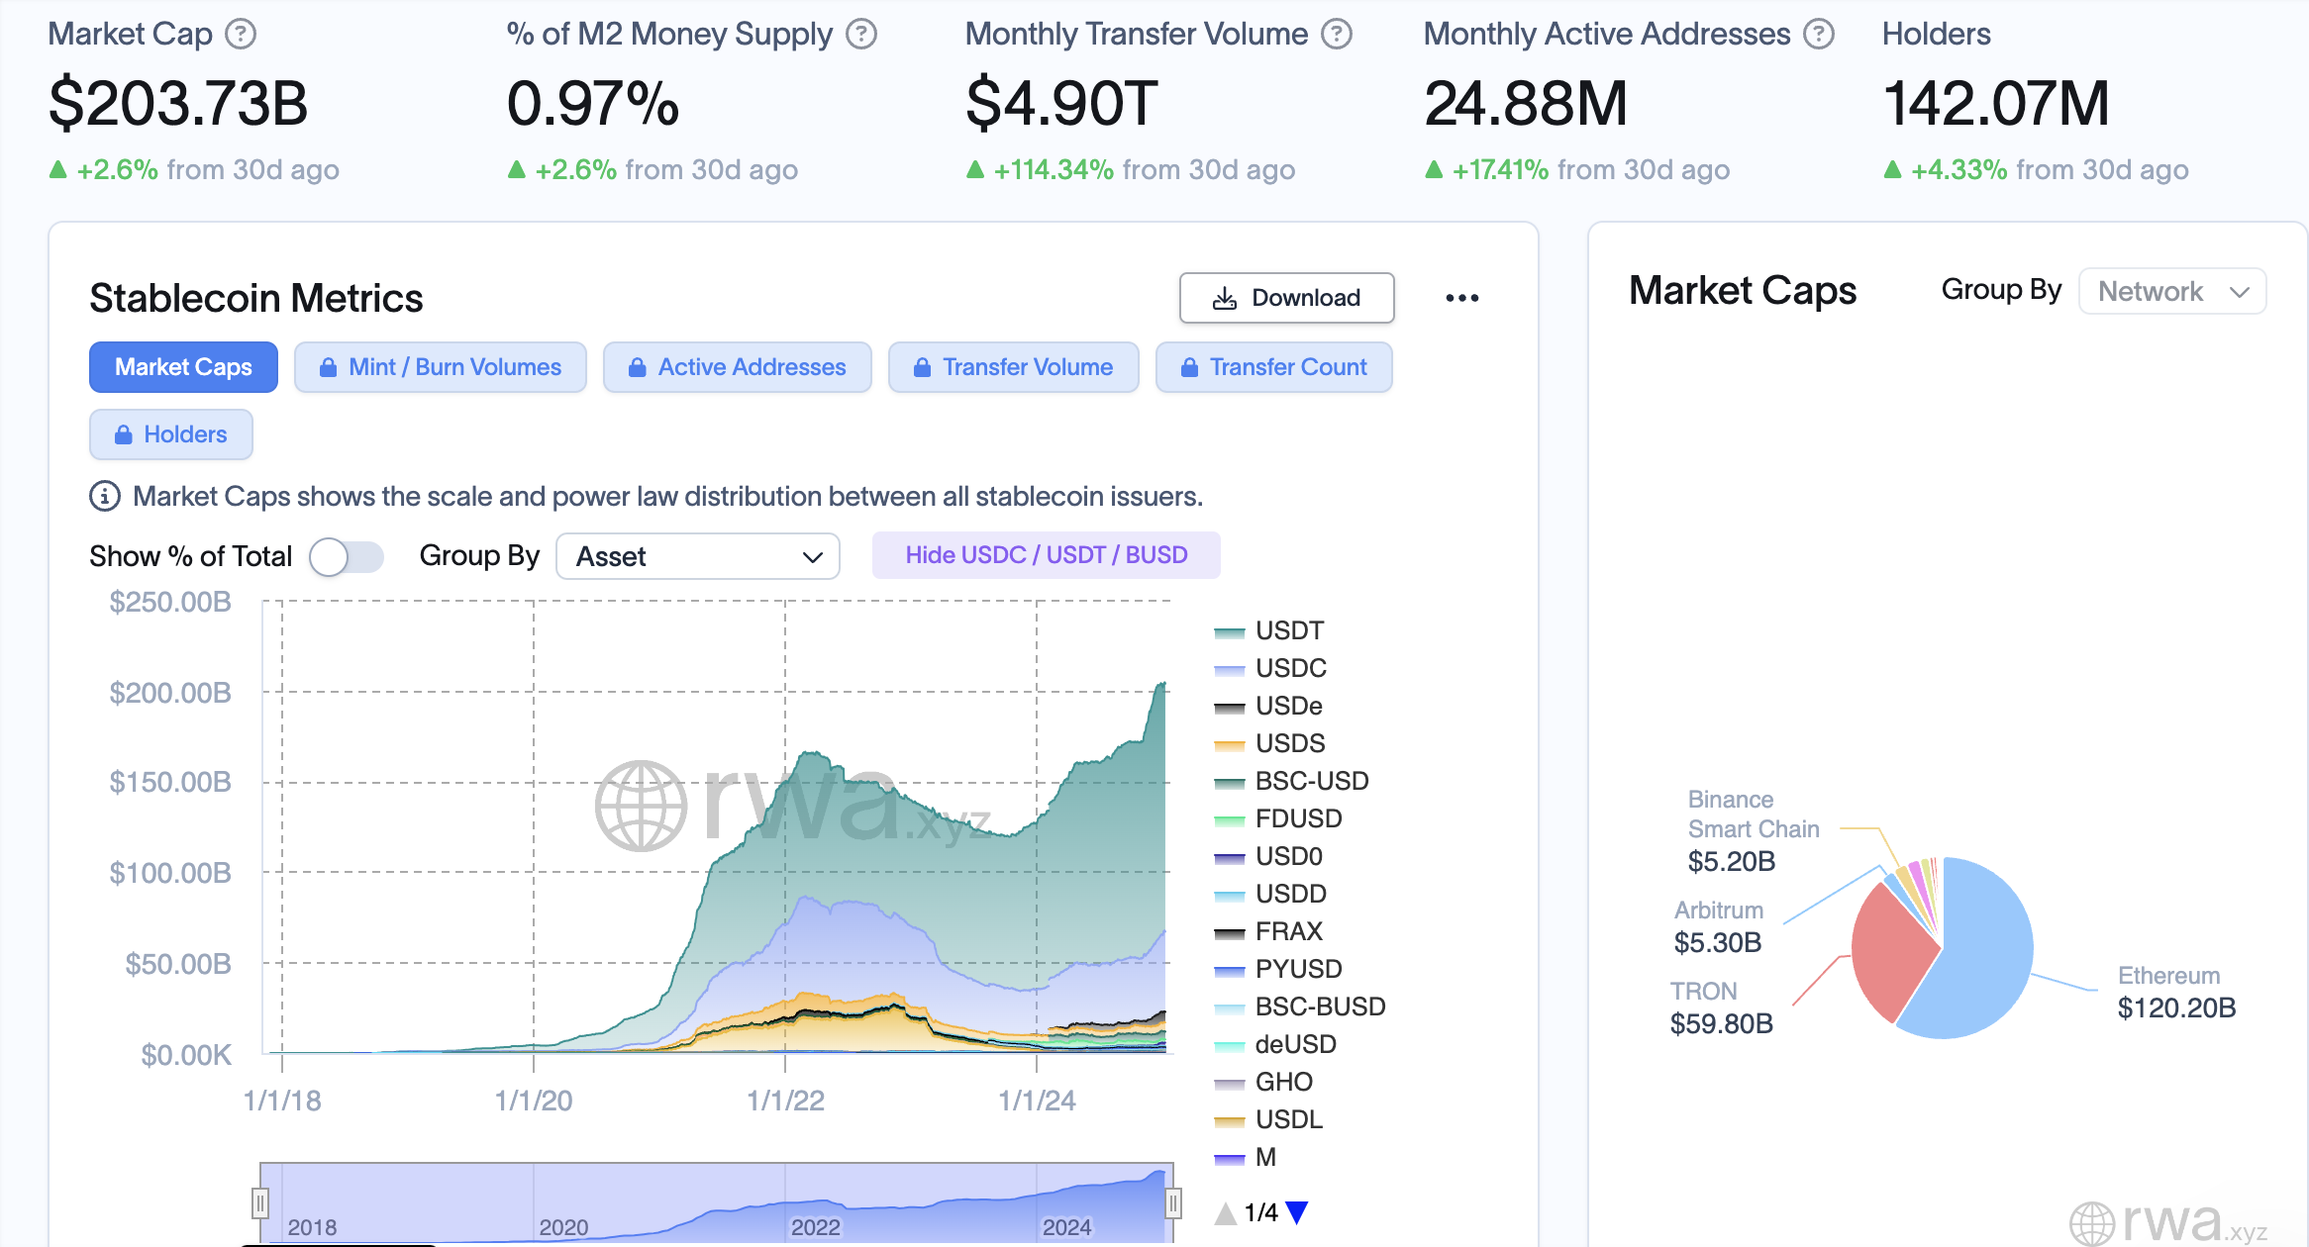Select the Market Caps tab
Screen dimensions: 2309x1247
[183, 368]
